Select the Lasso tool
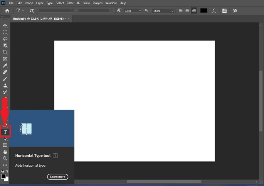Image resolution: width=264 pixels, height=186 pixels. click(5, 39)
